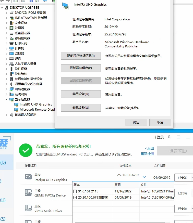Cancel the driver properties dialog with 取消
Screen dimensions: 193x223
click(x=160, y=122)
